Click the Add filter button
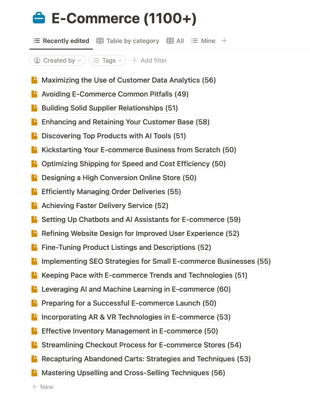 click(150, 60)
